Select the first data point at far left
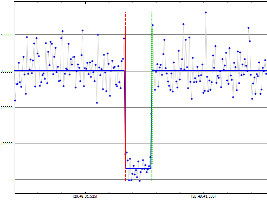267x200 pixels. 15,100
